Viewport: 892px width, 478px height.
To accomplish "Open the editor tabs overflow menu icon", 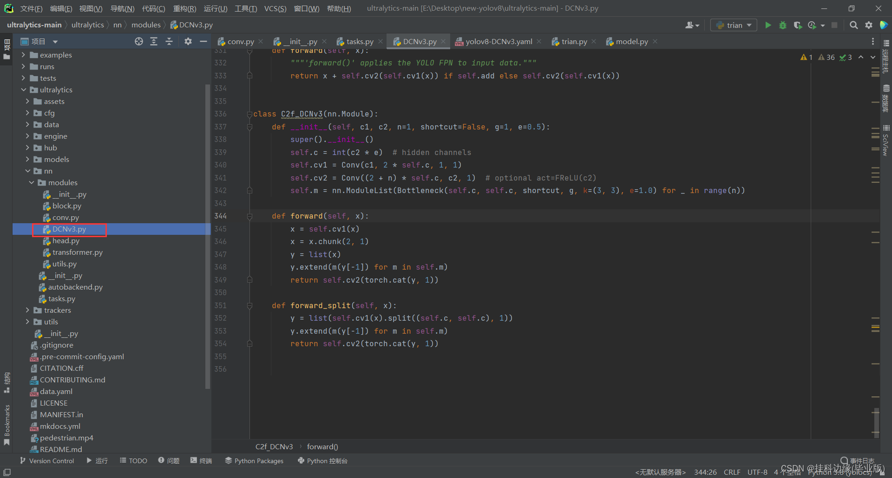I will coord(872,41).
